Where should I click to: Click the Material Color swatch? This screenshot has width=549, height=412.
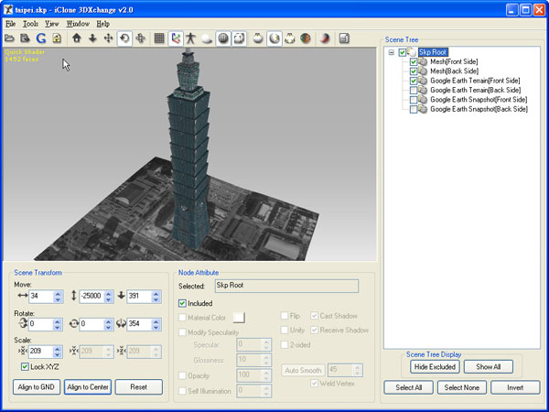pos(239,317)
